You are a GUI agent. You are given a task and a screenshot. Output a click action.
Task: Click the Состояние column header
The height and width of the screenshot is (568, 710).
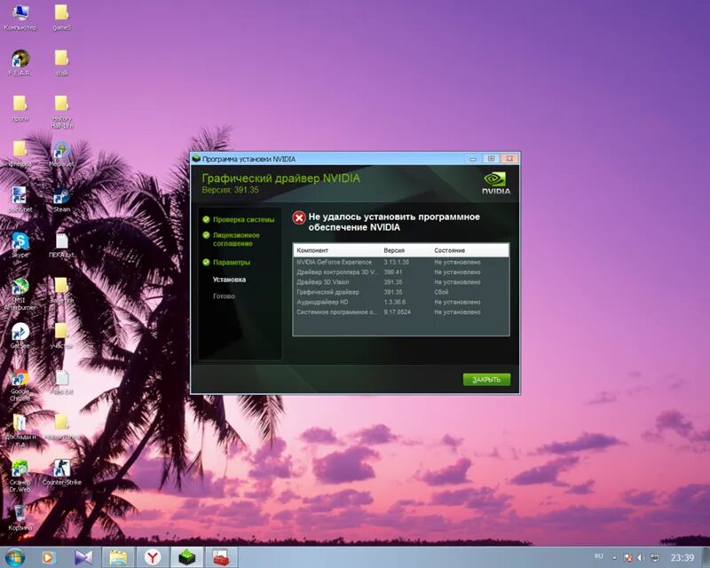tap(470, 250)
